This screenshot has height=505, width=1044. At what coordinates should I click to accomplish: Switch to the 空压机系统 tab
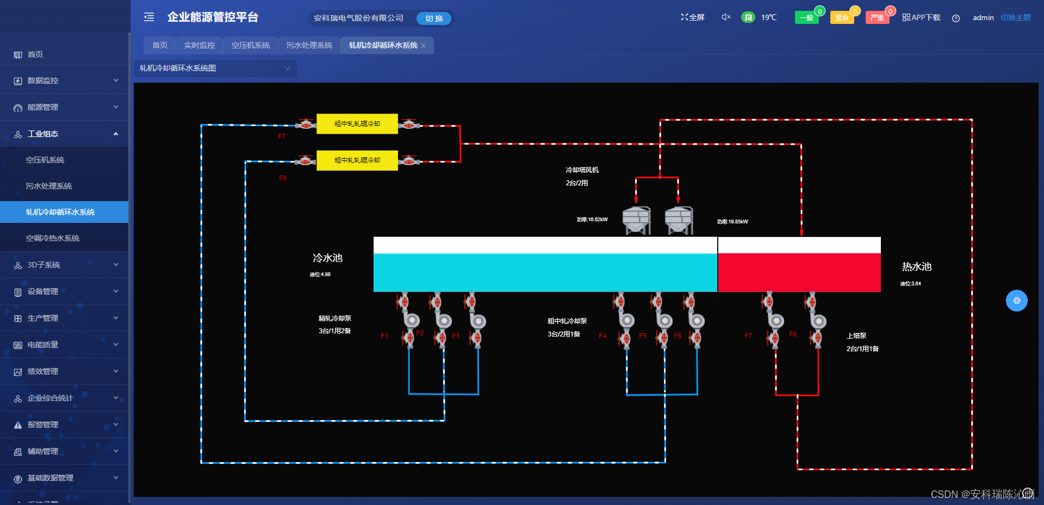(x=251, y=45)
